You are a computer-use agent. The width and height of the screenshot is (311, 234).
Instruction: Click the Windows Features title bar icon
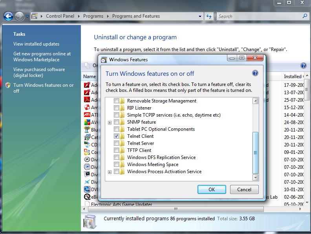click(x=104, y=60)
